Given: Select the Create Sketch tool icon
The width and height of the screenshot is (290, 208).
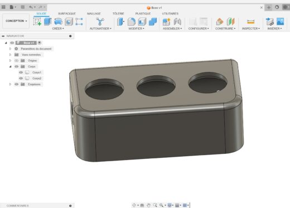Looking at the screenshot, I should [37, 22].
